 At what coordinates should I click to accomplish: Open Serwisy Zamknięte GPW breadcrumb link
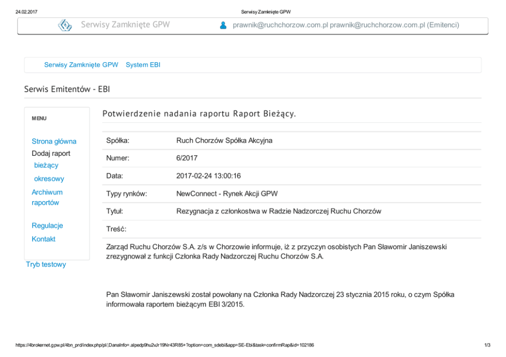(81, 65)
